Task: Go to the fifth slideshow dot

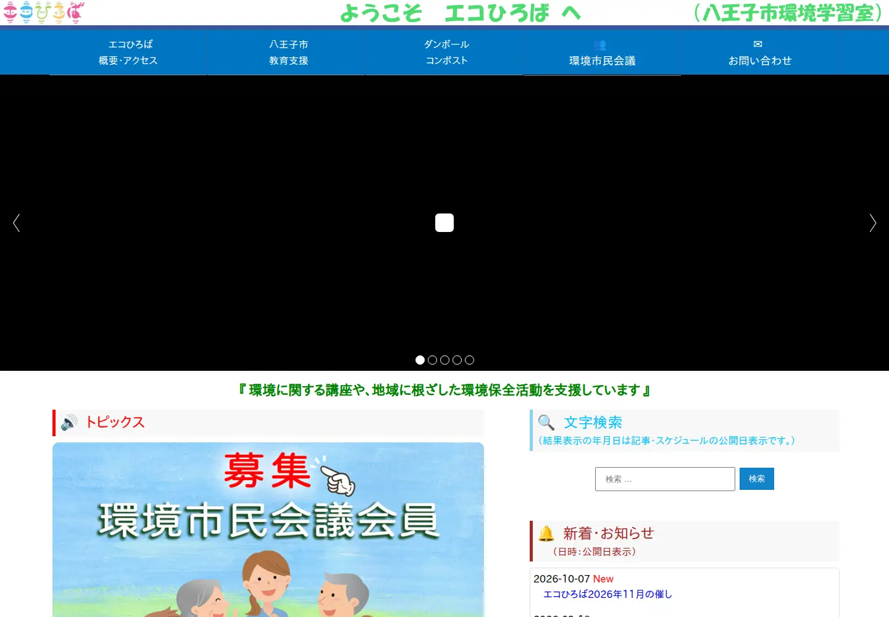Action: point(469,360)
